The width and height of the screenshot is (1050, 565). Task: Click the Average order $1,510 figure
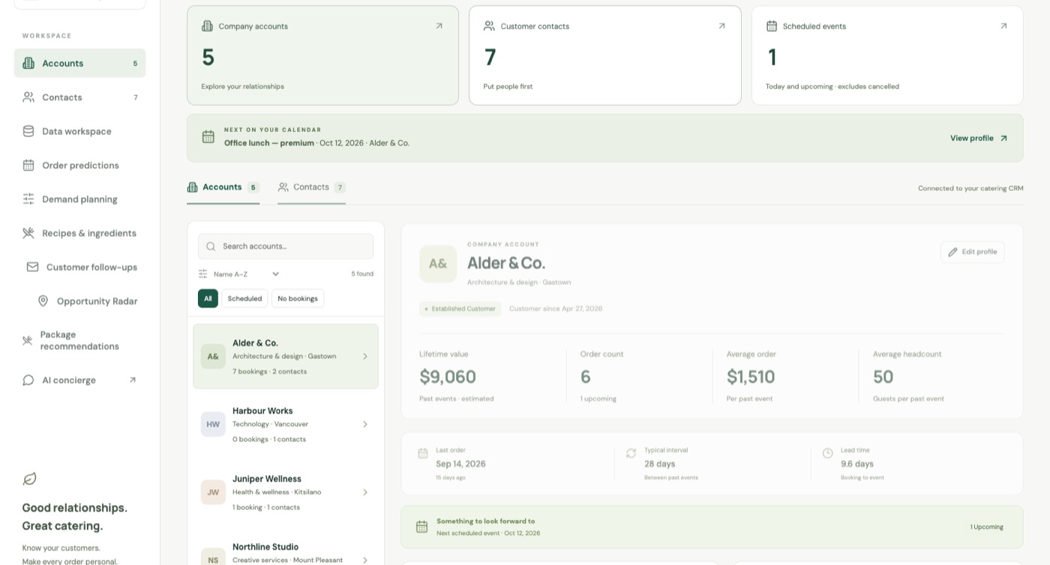coord(751,377)
